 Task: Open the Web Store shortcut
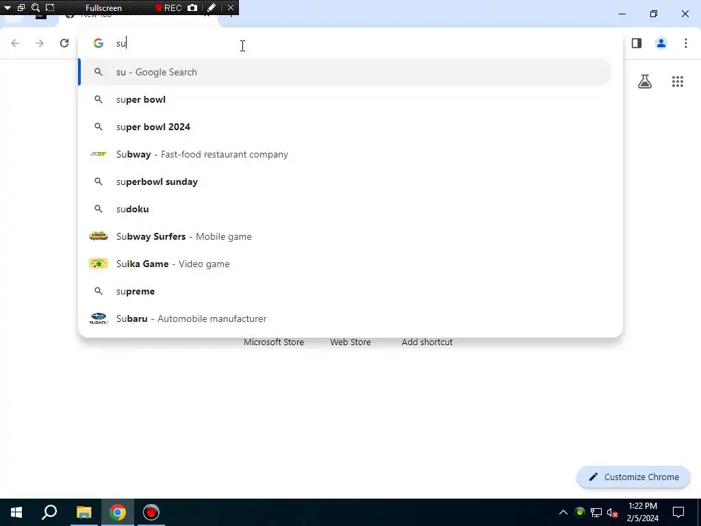coord(350,342)
